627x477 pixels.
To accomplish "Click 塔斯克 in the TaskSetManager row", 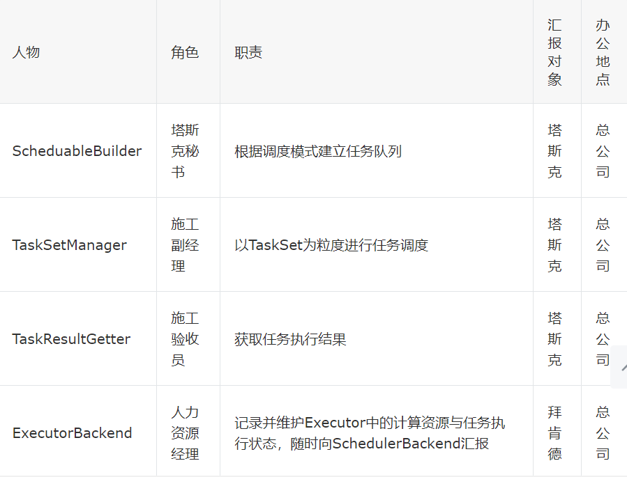I will pos(554,245).
